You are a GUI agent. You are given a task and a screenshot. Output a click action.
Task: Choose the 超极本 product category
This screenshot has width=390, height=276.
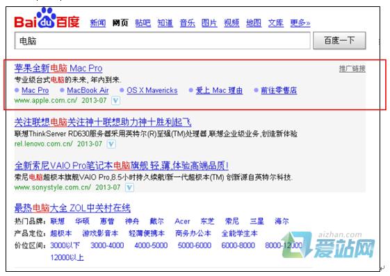pos(61,233)
